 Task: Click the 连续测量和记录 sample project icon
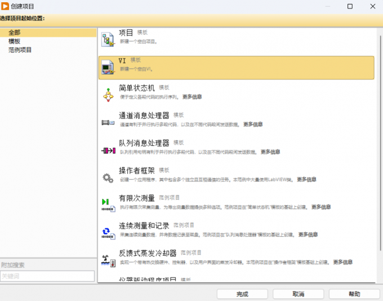click(108, 233)
